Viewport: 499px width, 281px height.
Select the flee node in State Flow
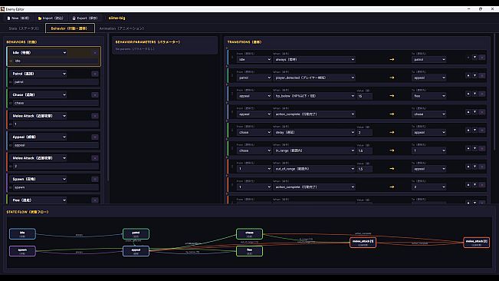250,251
